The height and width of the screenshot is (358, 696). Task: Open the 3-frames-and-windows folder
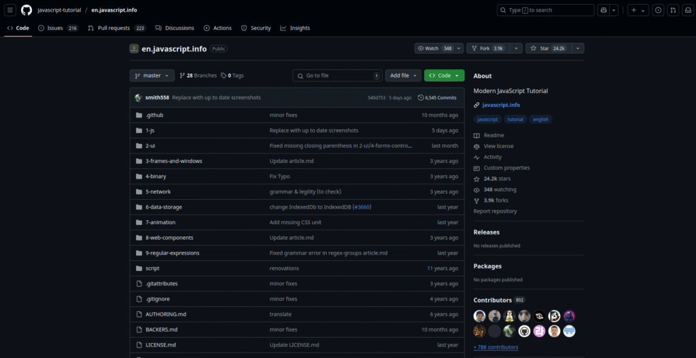pyautogui.click(x=174, y=161)
